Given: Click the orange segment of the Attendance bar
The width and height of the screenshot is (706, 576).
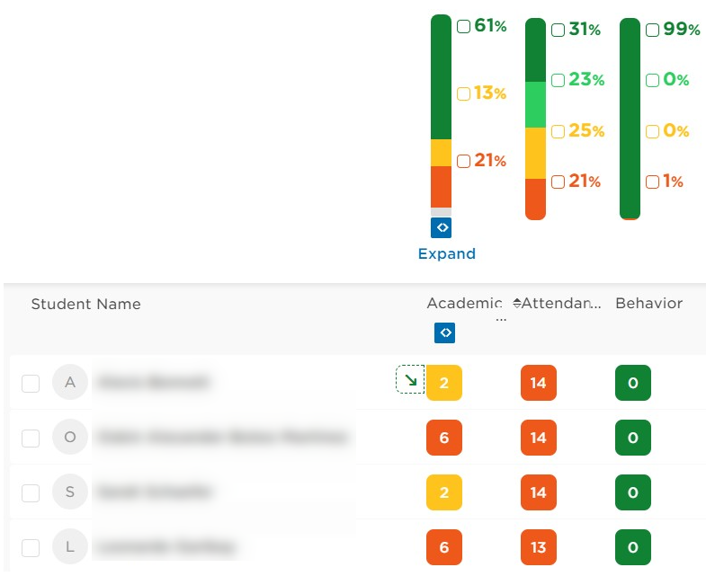Looking at the screenshot, I should click(x=535, y=198).
